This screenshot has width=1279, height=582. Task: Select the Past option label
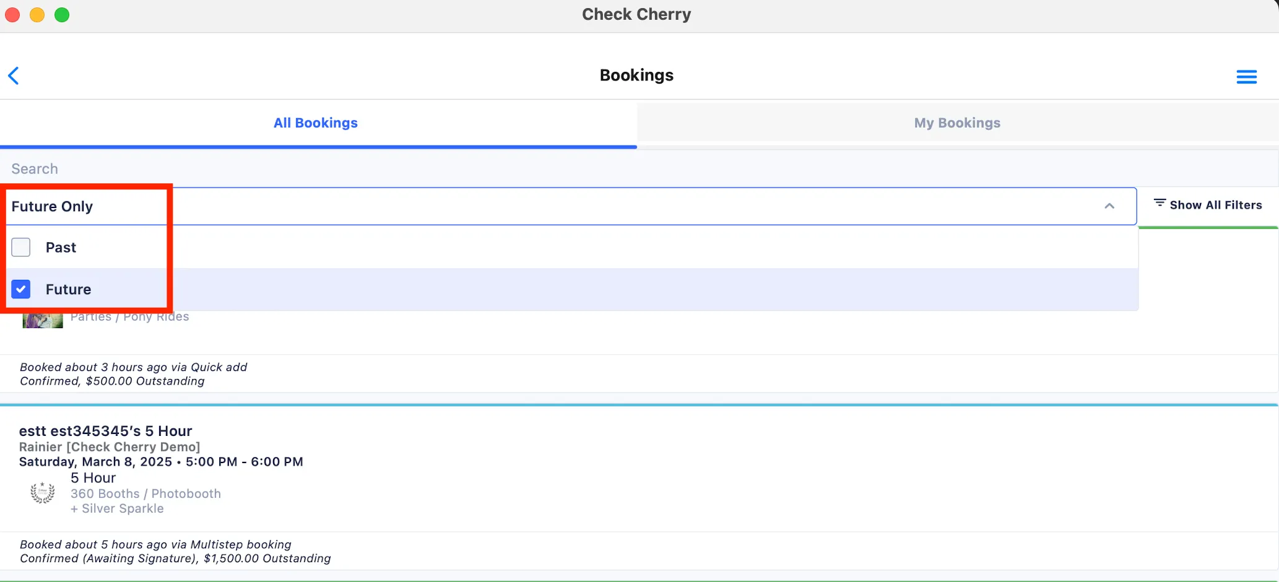tap(61, 248)
